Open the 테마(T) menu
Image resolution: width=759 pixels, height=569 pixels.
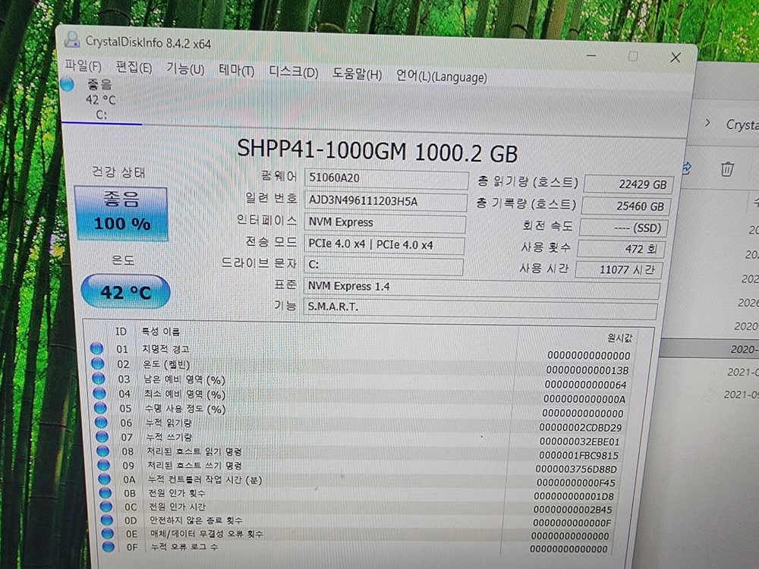click(236, 71)
